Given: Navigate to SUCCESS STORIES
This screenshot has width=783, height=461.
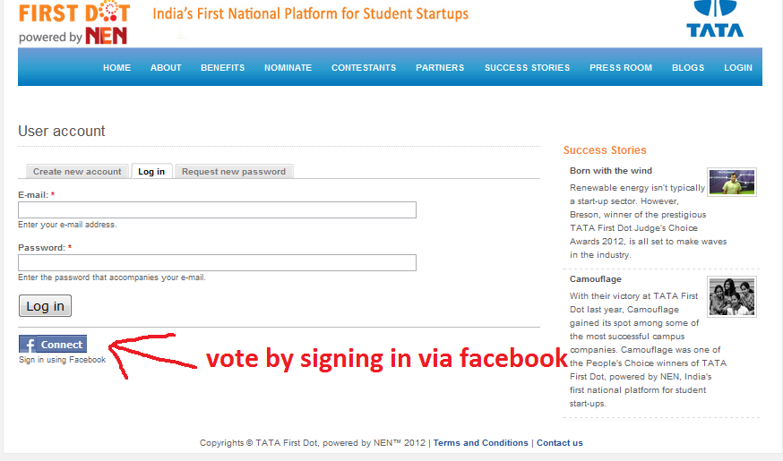Looking at the screenshot, I should point(527,68).
